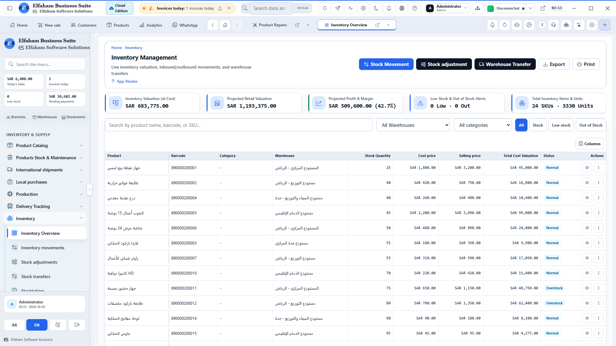
Task: Open the pie chart icon
Action: [529, 25]
